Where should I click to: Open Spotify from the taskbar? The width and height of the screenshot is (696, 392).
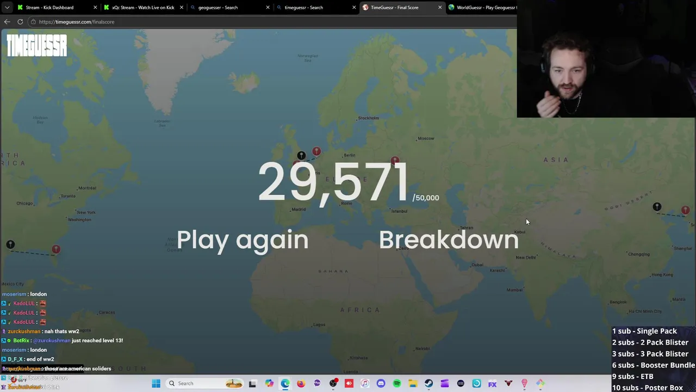coord(397,383)
